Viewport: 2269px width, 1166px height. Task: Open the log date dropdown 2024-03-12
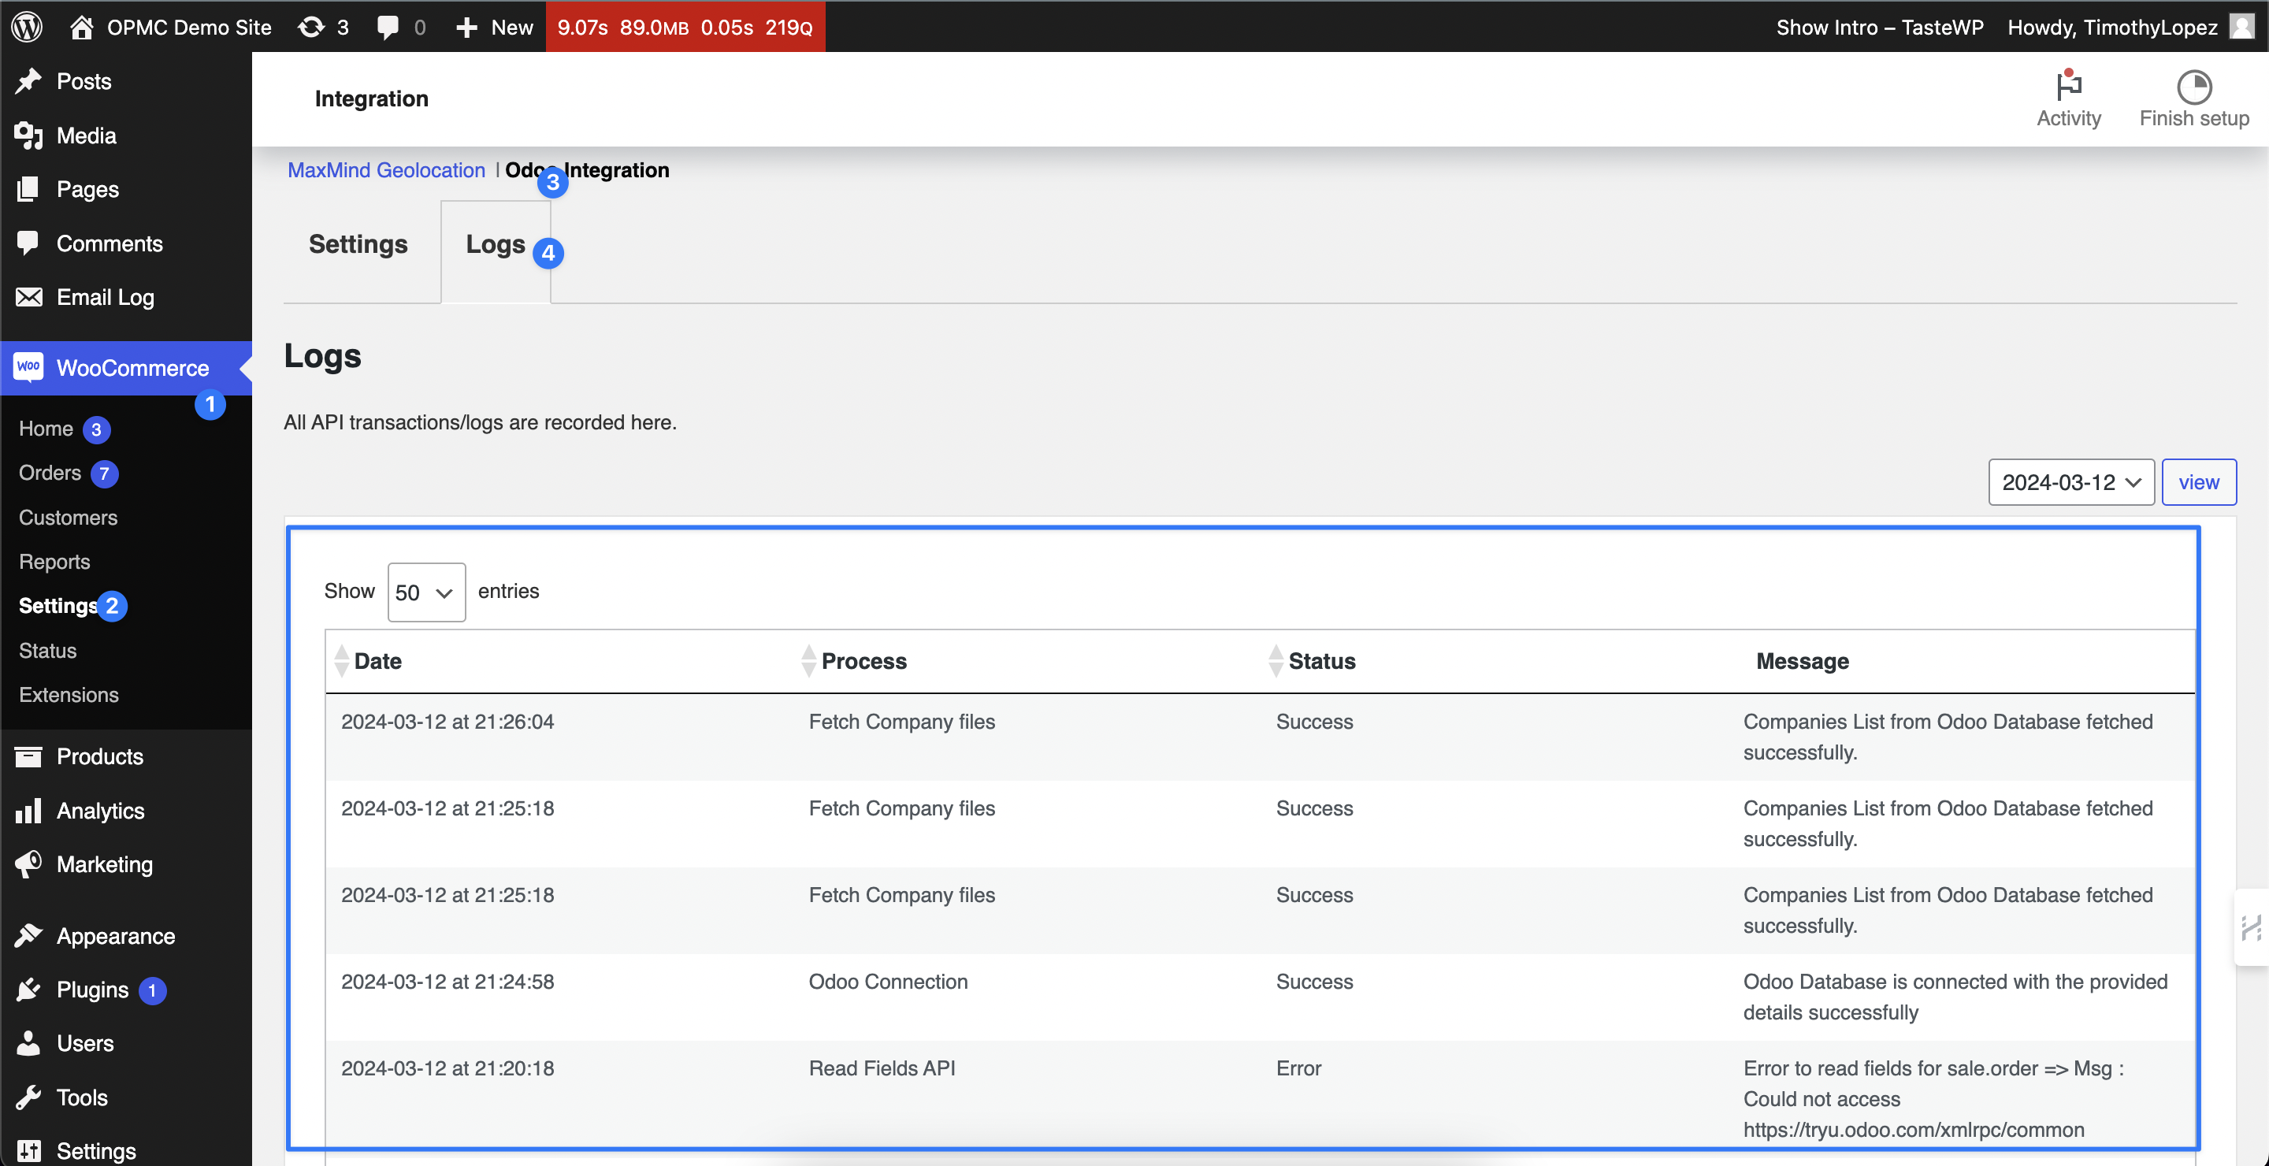[x=2070, y=481]
